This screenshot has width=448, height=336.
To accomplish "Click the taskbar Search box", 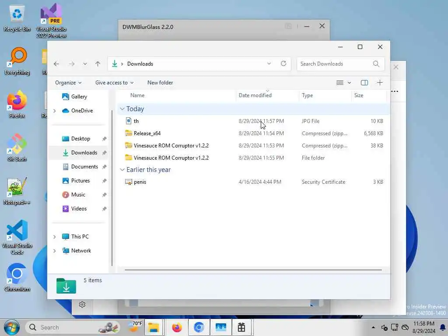I will tap(73, 327).
